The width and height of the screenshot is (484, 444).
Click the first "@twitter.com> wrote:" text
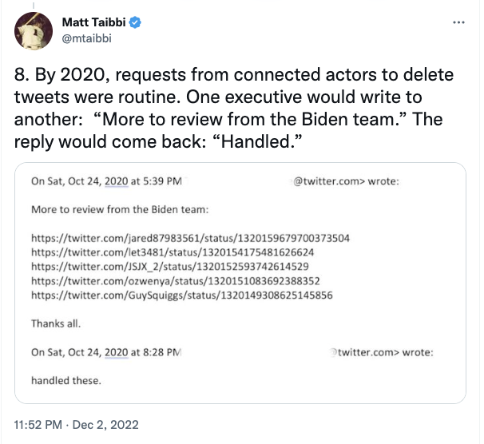347,181
